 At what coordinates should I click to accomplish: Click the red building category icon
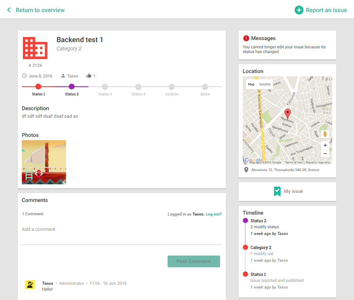(35, 48)
